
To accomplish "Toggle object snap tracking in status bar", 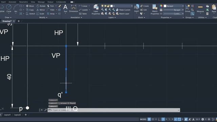I will pos(176,119).
